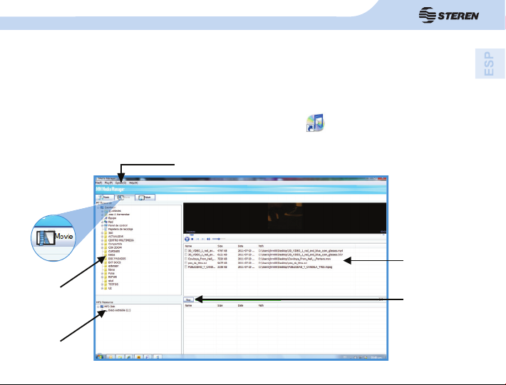
Task: Click the video preview area
Action: pyautogui.click(x=284, y=217)
